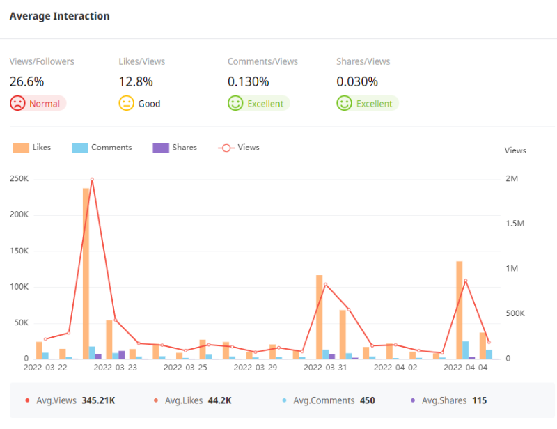The height and width of the screenshot is (429, 557).
Task: Click the tallest orange Likes bar
Action: [86, 272]
